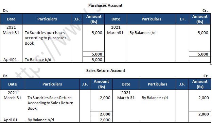Click the debit-side J.F. header in Sales Return table
This screenshot has height=124, width=212.
85,84
